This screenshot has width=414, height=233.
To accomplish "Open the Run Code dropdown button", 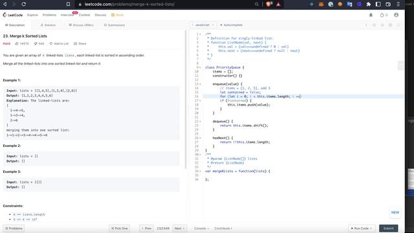I will click(362, 228).
